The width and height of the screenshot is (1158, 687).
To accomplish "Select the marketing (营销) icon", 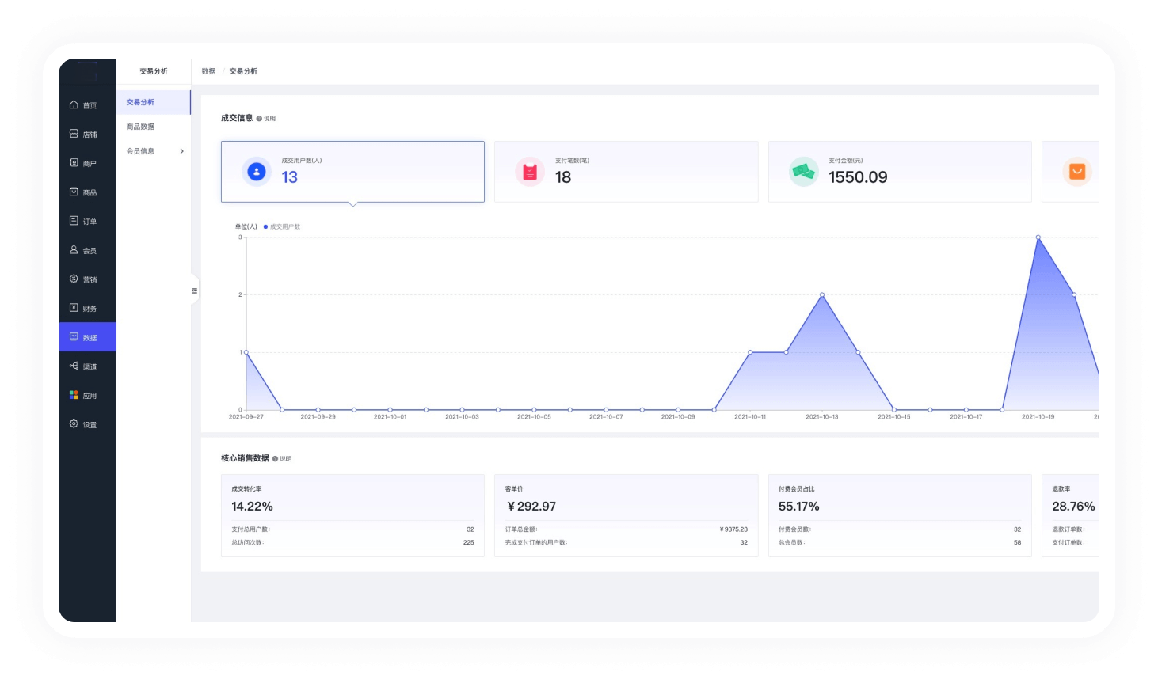I will (74, 279).
